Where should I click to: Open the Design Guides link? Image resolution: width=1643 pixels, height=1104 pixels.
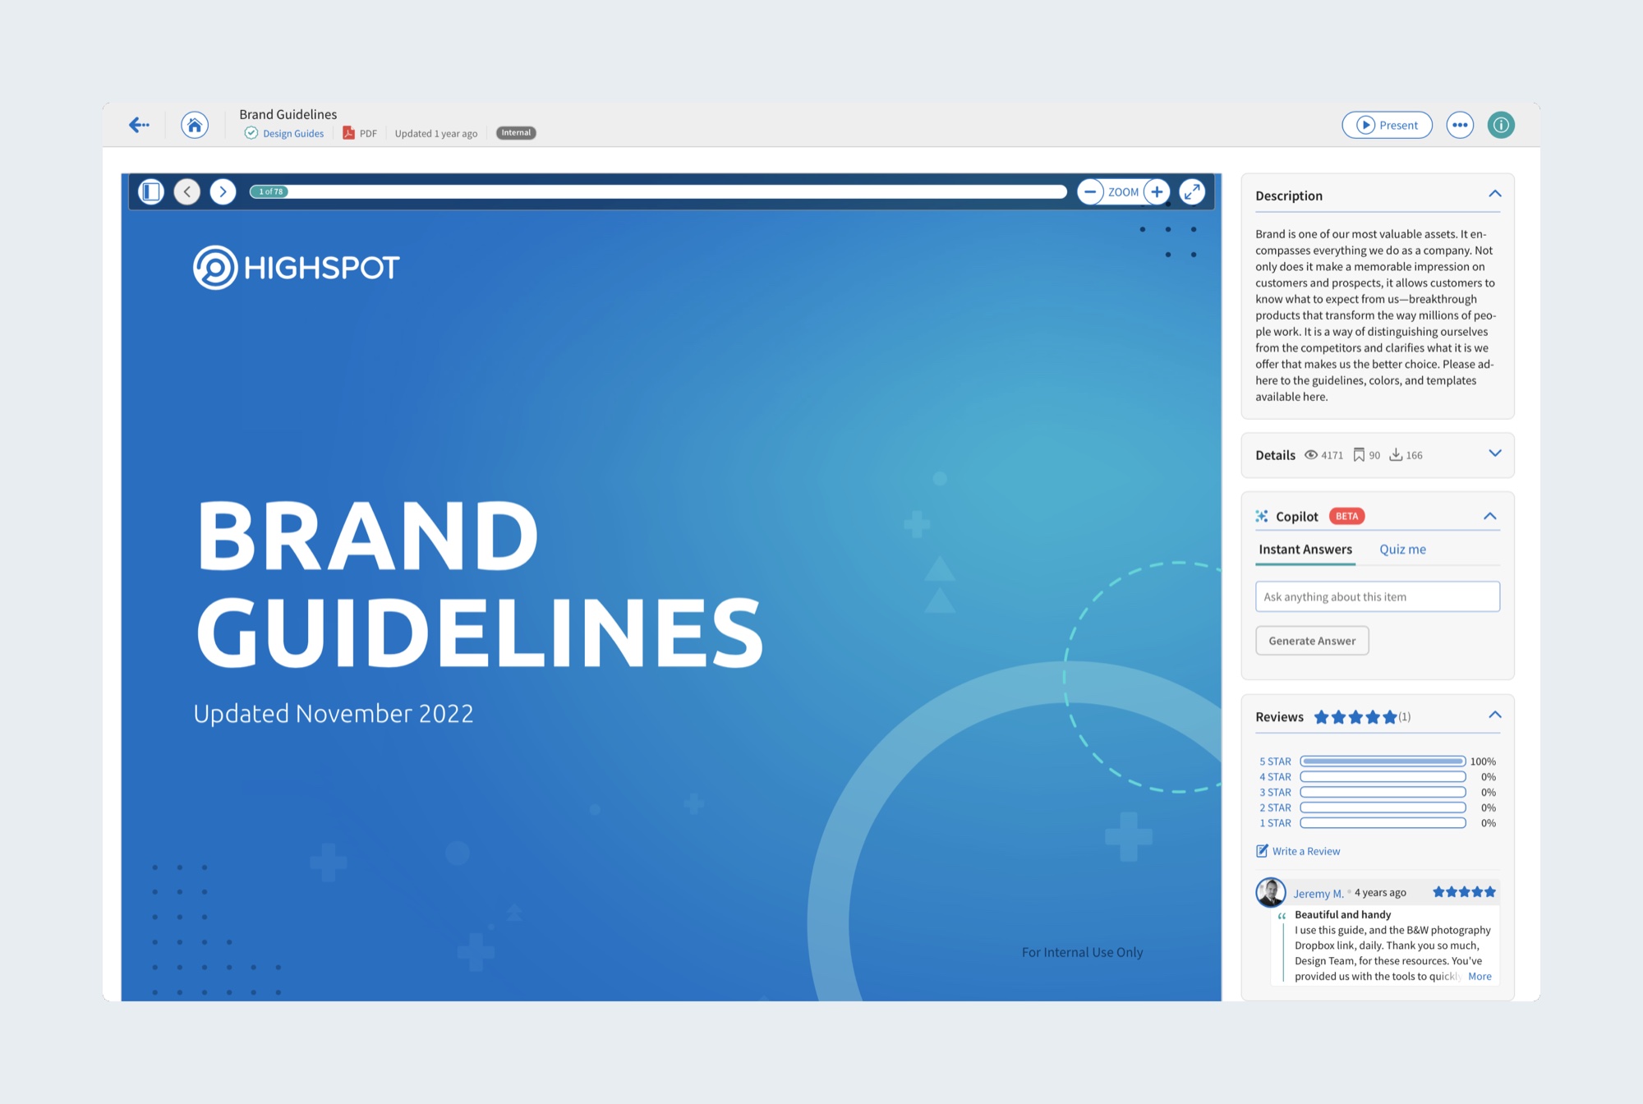pos(293,133)
